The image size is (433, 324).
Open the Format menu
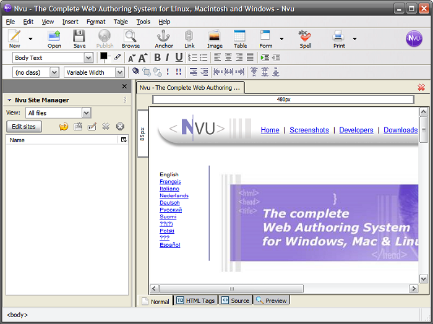coord(96,22)
